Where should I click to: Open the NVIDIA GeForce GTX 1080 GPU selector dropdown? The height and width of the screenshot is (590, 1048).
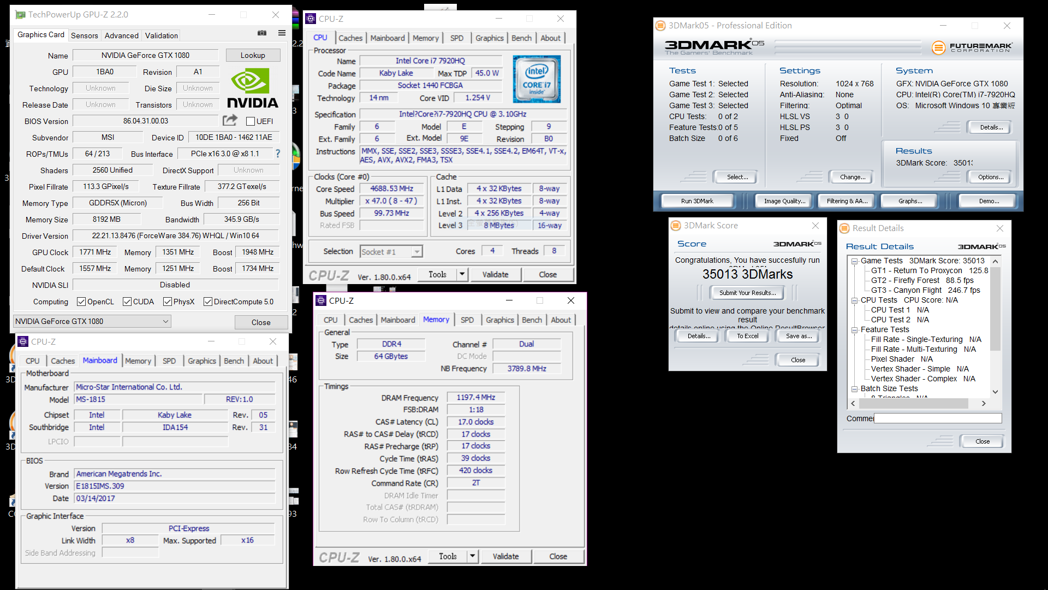click(x=92, y=321)
